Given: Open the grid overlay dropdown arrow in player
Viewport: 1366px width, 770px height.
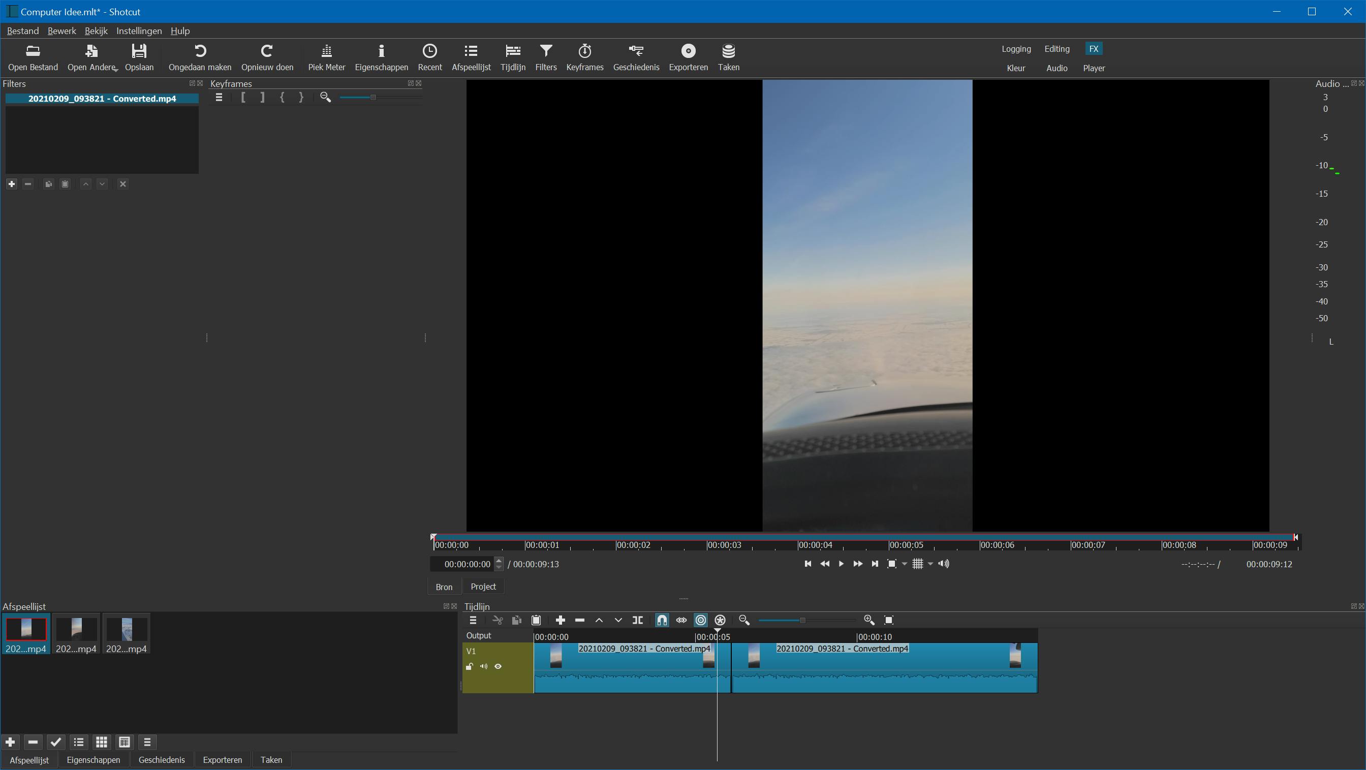Looking at the screenshot, I should [x=930, y=564].
